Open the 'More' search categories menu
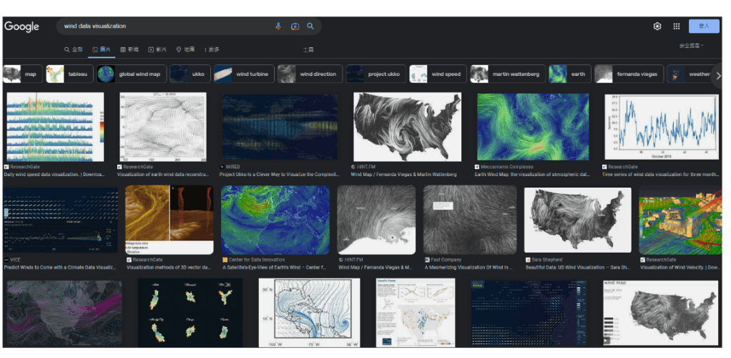This screenshot has width=731, height=358. click(212, 49)
